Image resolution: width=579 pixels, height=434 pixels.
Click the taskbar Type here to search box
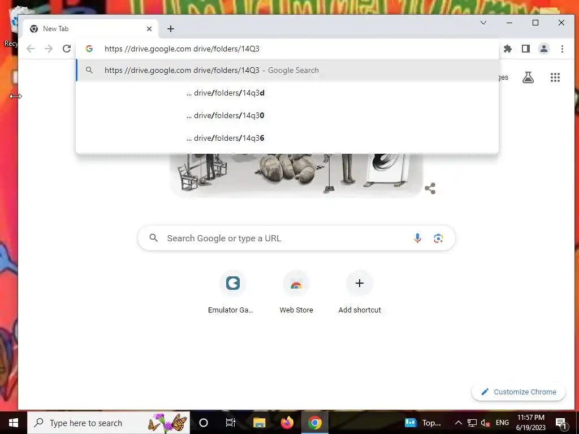109,423
